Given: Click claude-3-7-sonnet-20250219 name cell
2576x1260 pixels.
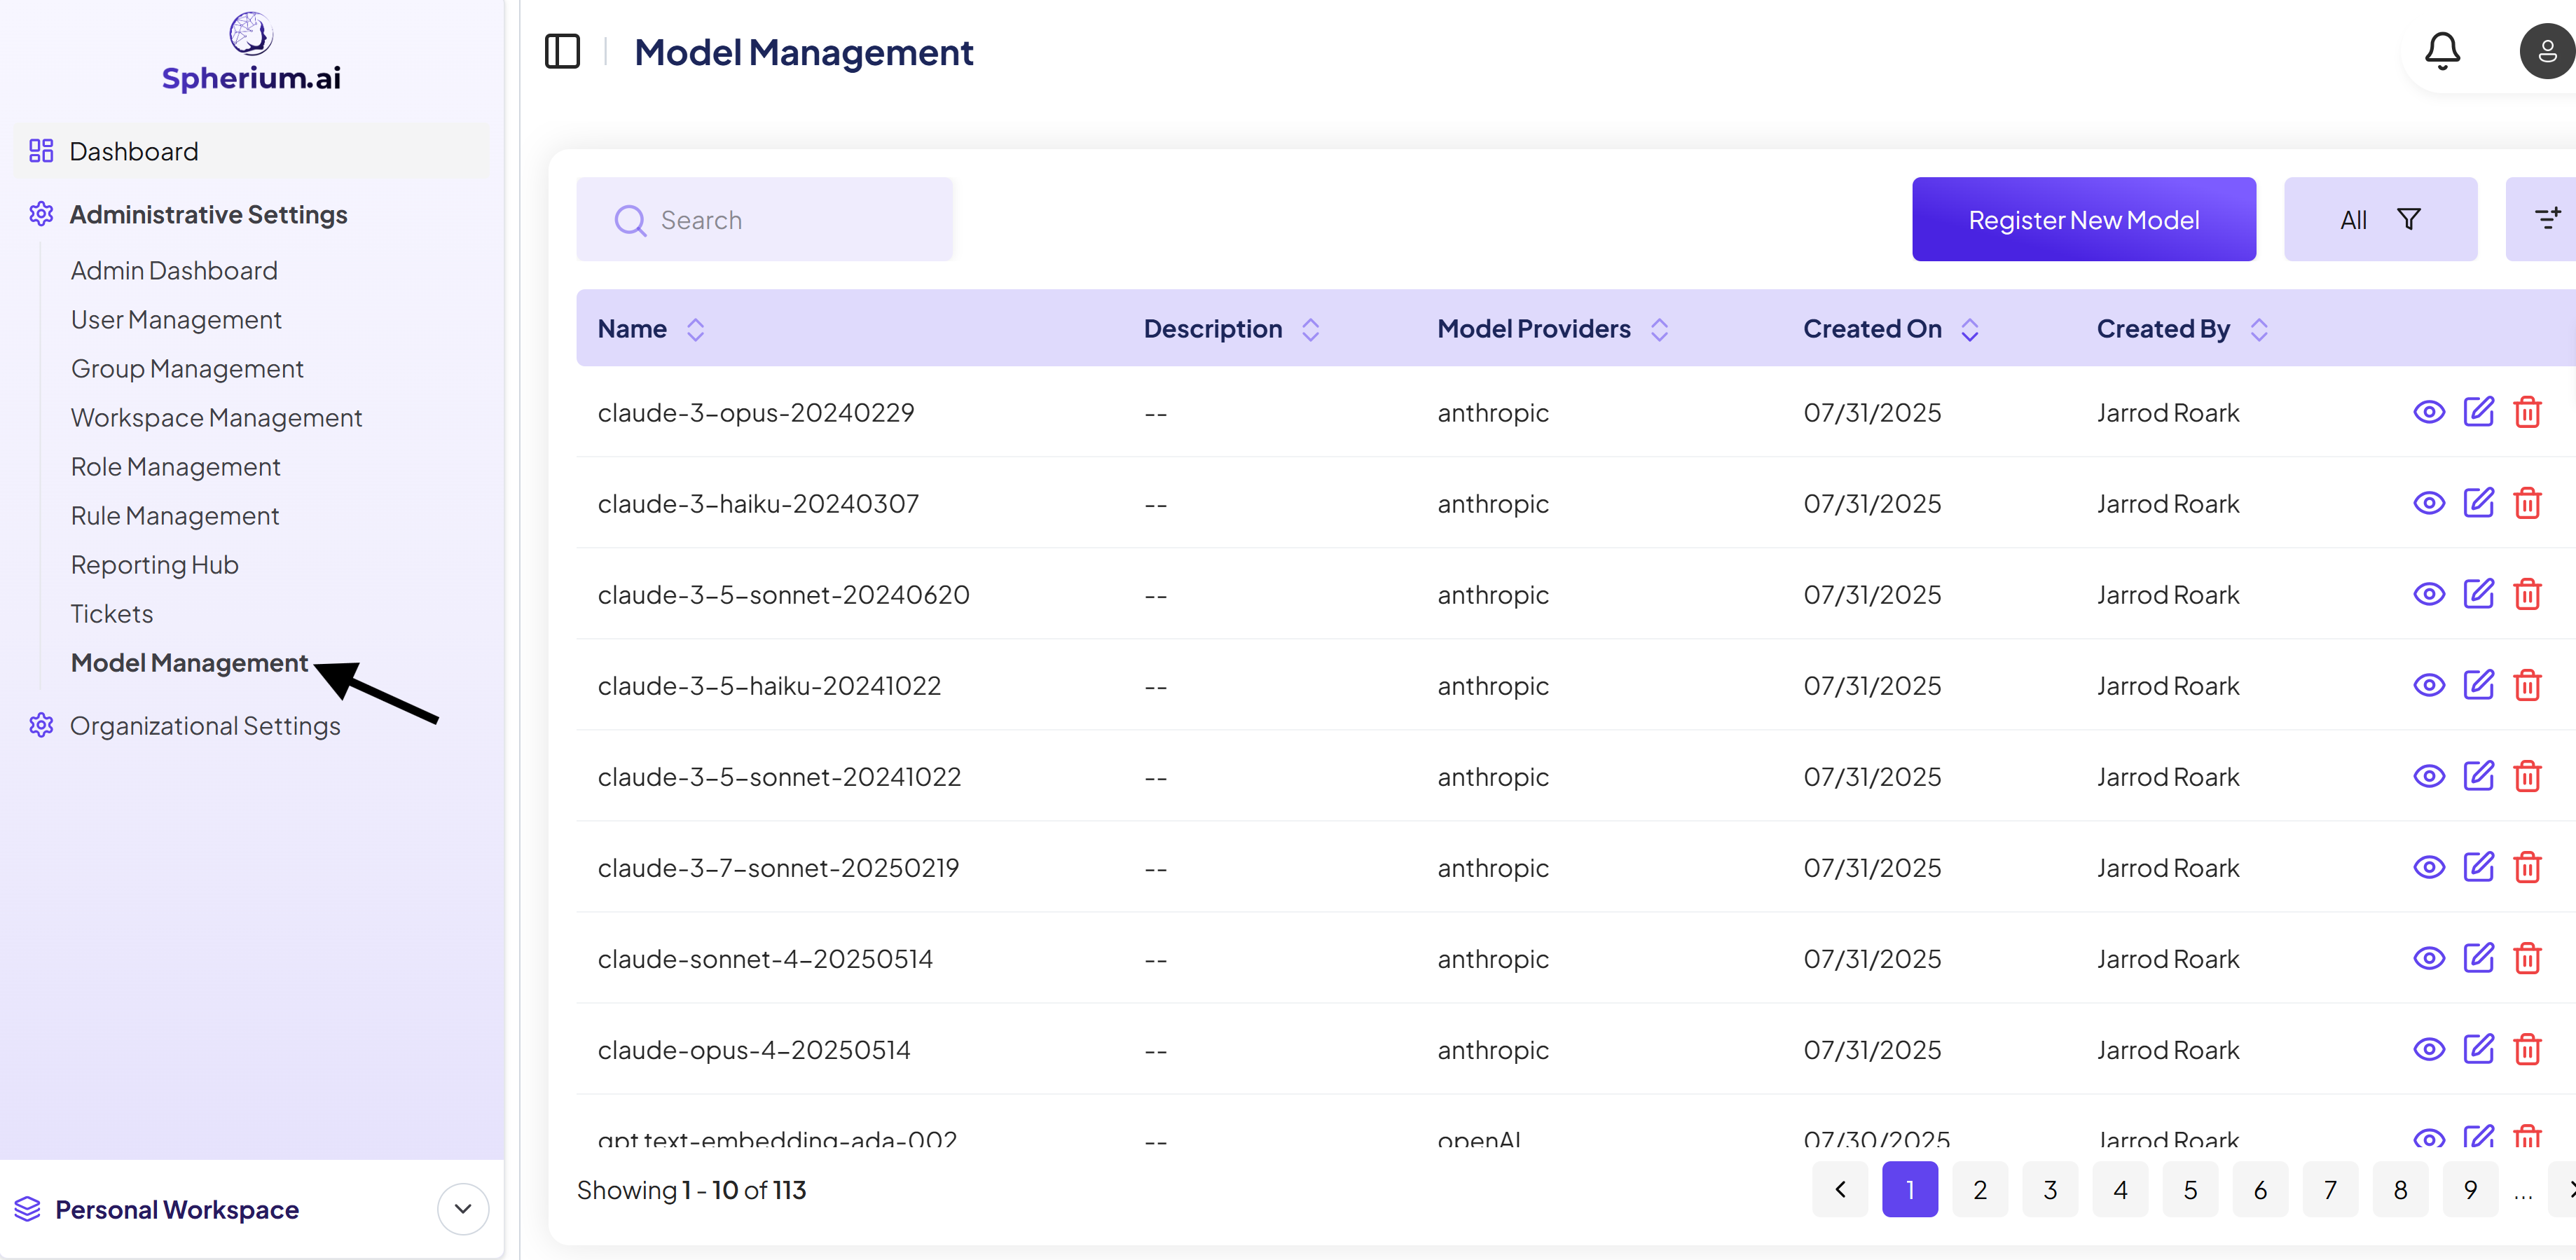Looking at the screenshot, I should tap(778, 867).
